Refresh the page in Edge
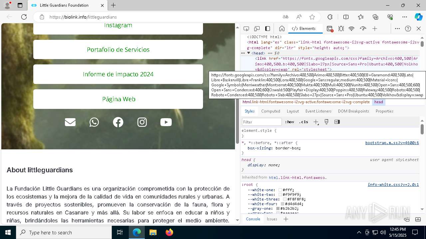This screenshot has width=426, height=239. 24,17
